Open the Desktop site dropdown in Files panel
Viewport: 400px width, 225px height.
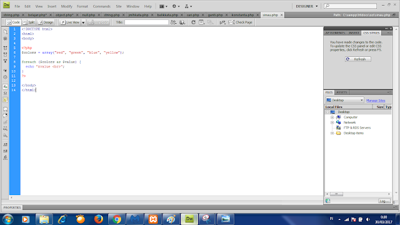(344, 100)
